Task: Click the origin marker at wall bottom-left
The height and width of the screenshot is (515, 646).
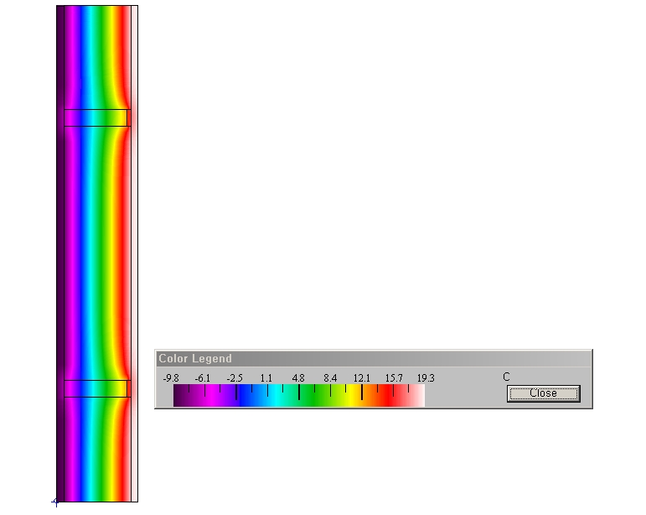Action: (x=56, y=502)
